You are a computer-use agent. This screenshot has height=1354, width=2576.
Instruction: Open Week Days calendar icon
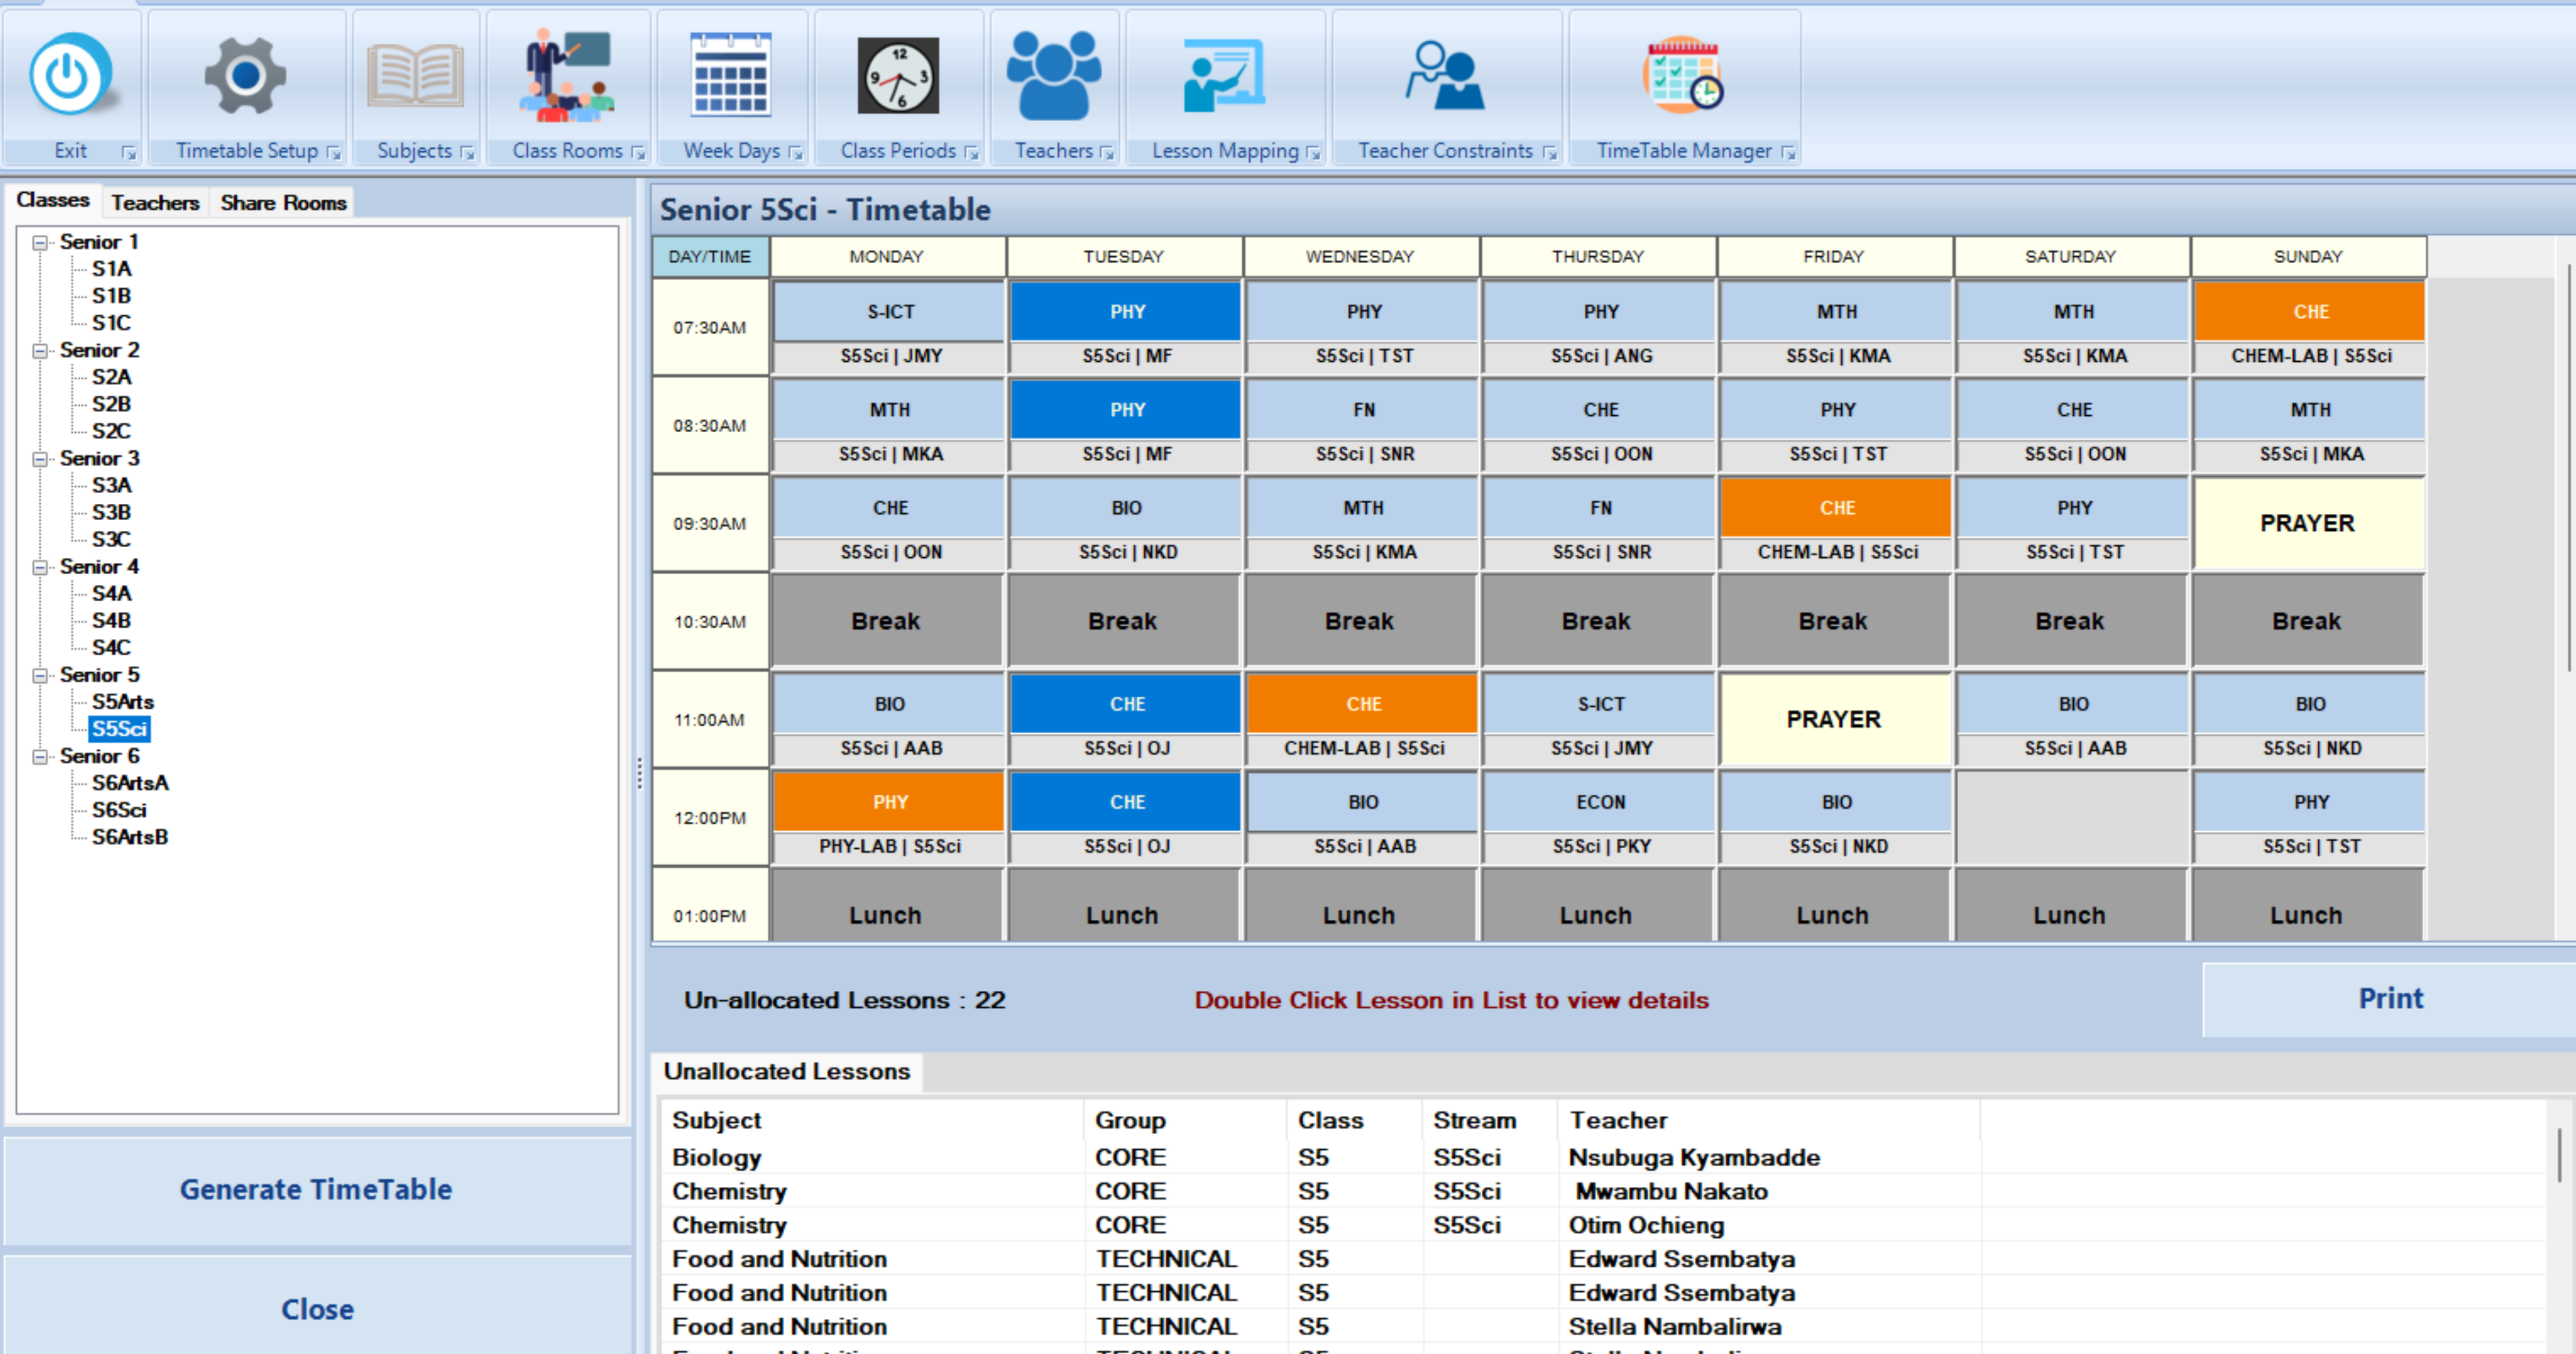[x=731, y=76]
